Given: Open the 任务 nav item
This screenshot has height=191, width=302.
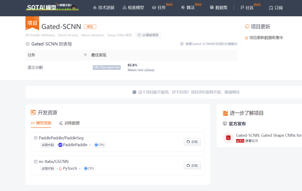Looking at the screenshot, I should pos(159,8).
